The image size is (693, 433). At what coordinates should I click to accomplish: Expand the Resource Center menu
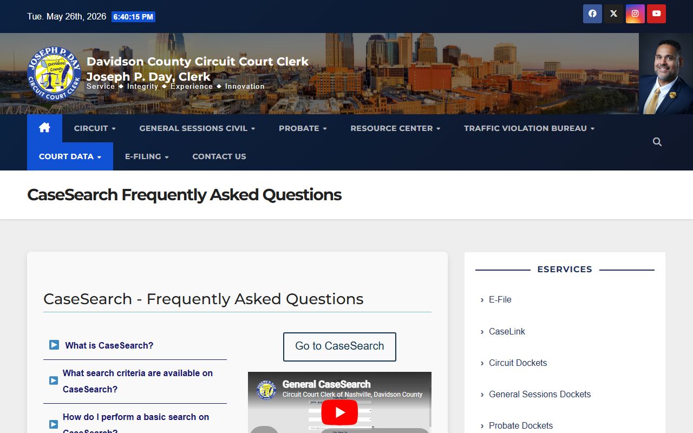[x=395, y=128]
